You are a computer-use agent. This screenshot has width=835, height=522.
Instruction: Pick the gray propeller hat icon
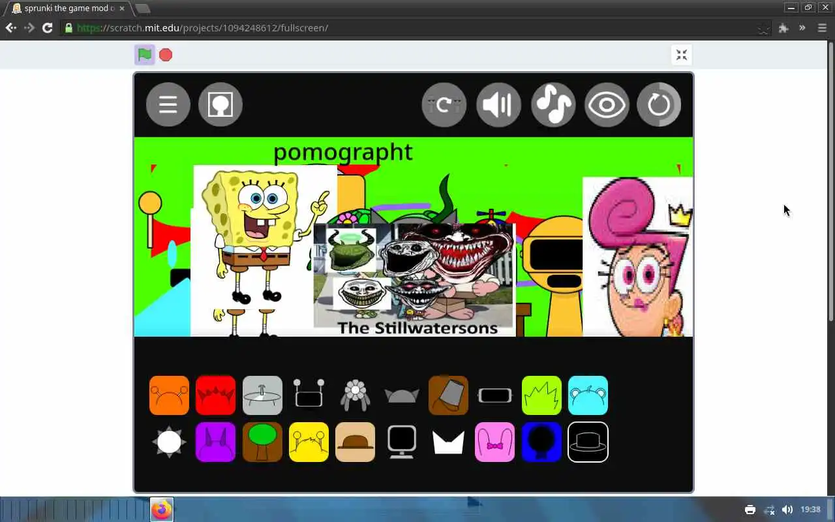[262, 395]
